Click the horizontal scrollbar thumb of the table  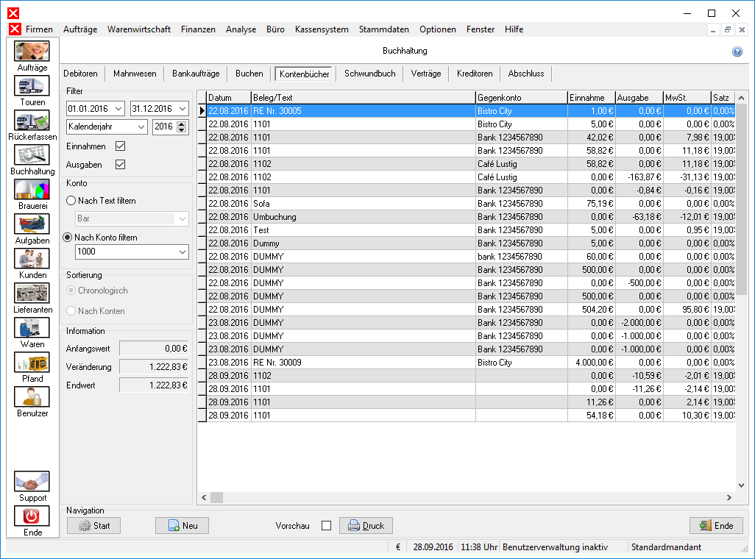[x=216, y=497]
